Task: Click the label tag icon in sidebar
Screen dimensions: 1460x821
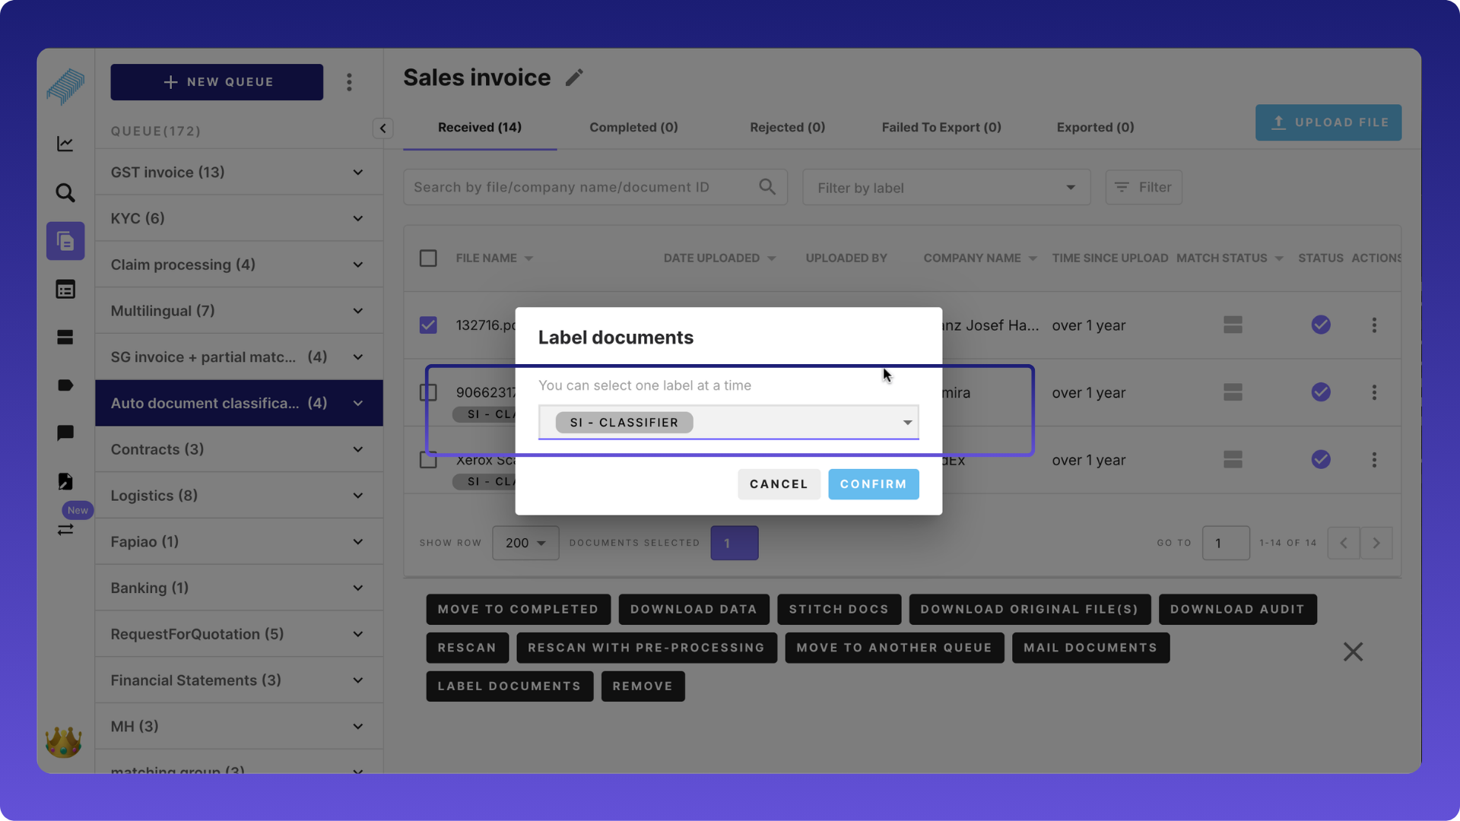Action: click(x=65, y=385)
